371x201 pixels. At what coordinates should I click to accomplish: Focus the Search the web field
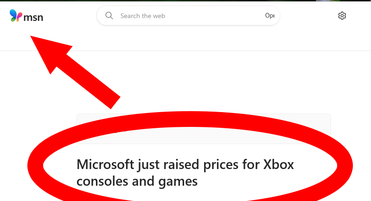coord(188,16)
